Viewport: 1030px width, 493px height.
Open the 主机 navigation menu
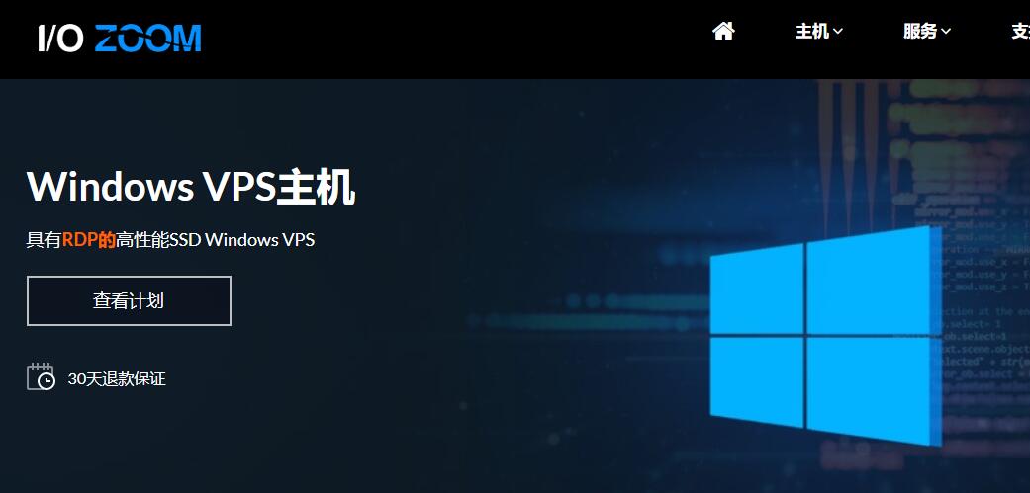tap(819, 31)
